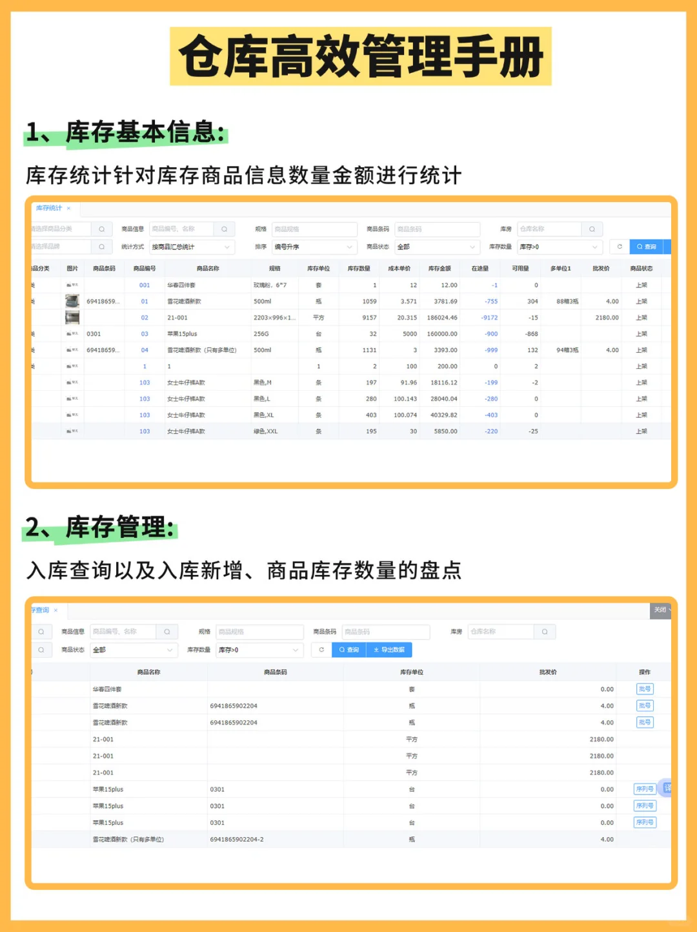697x932 pixels.
Task: Click the 雪花啤酒 product thumbnail image
Action: point(72,300)
